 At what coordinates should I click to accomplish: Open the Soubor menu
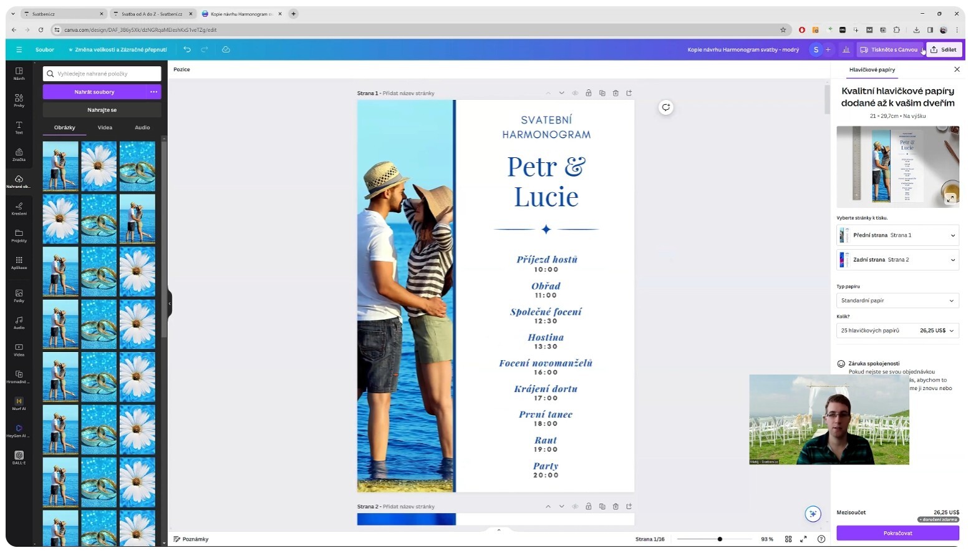pyautogui.click(x=45, y=49)
